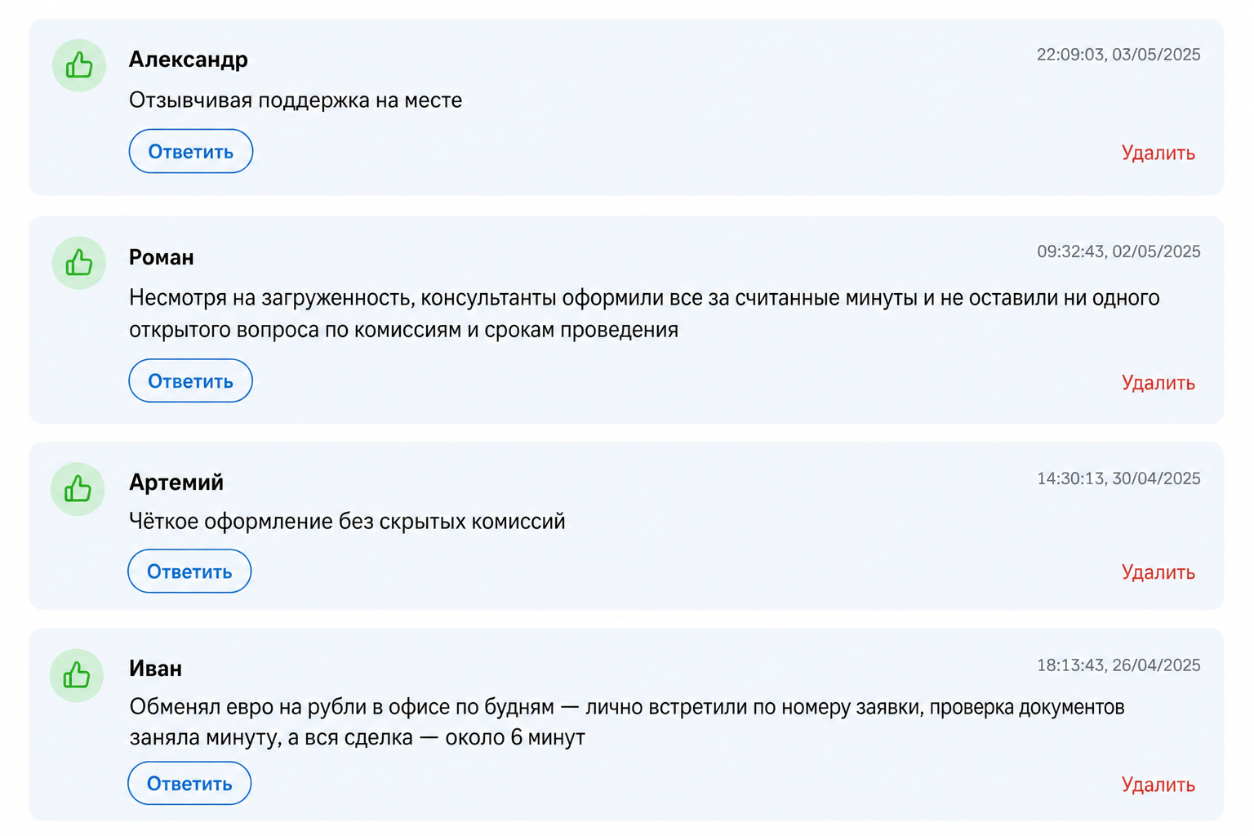Reply to Иван's euro exchange review
Screen dimensions: 1254x836
(x=189, y=783)
